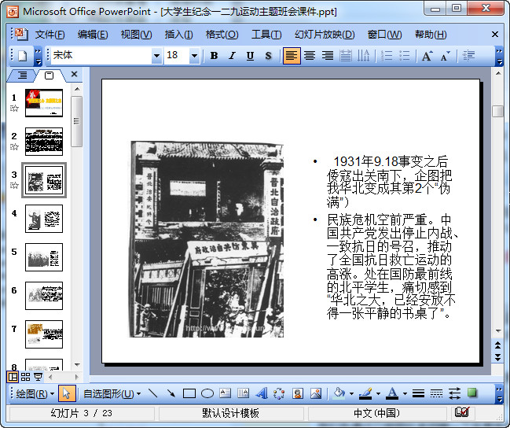510x428 pixels.
Task: Click animation star icon under slide 1
Action: pyautogui.click(x=14, y=109)
